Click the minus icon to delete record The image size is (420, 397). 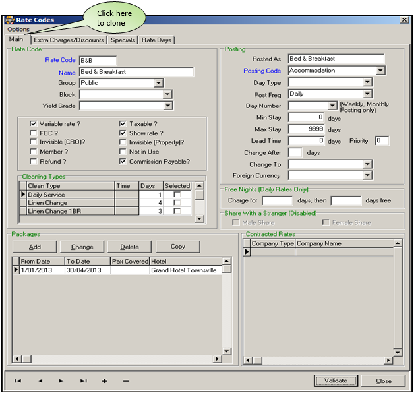pos(126,381)
